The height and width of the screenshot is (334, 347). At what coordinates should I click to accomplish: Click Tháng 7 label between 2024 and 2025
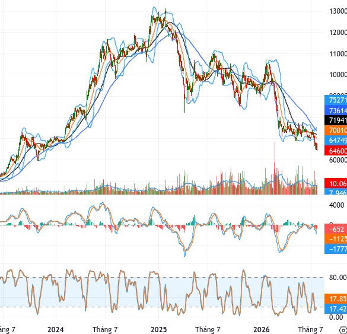(x=105, y=330)
